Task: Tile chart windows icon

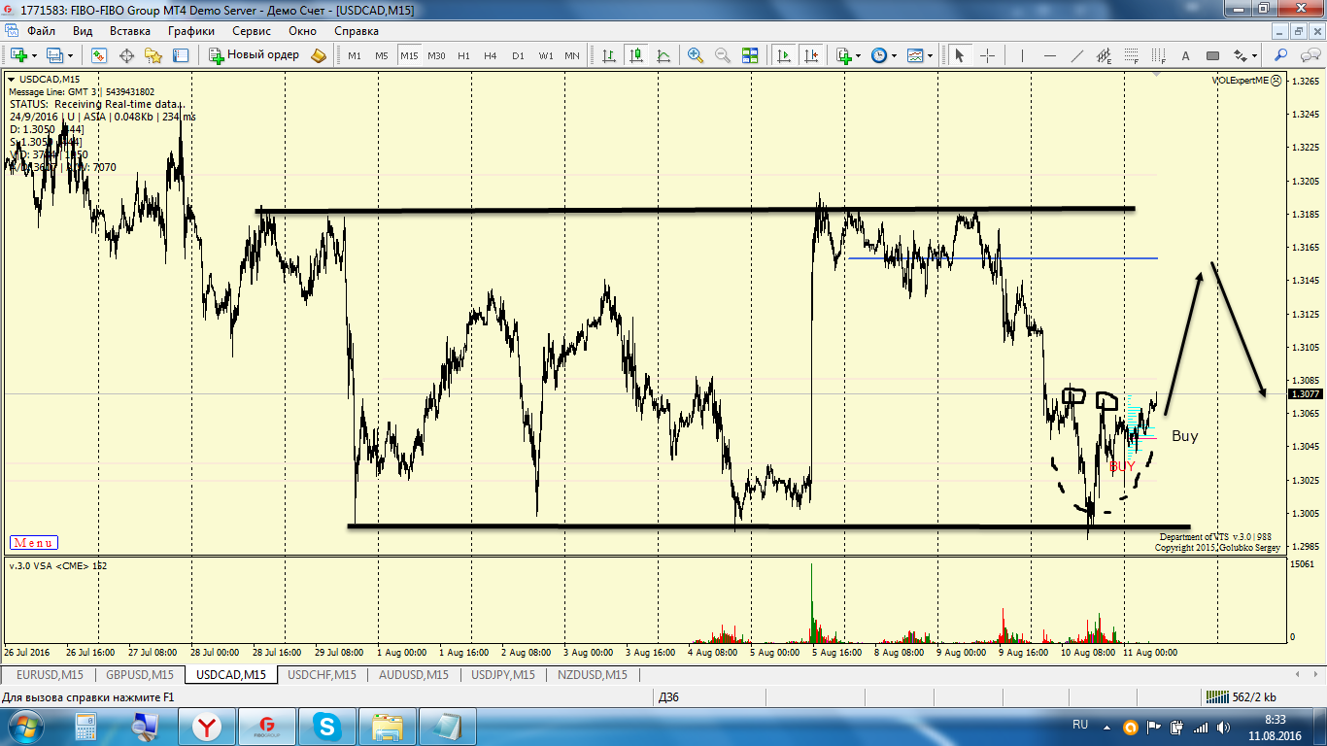Action: click(x=750, y=55)
